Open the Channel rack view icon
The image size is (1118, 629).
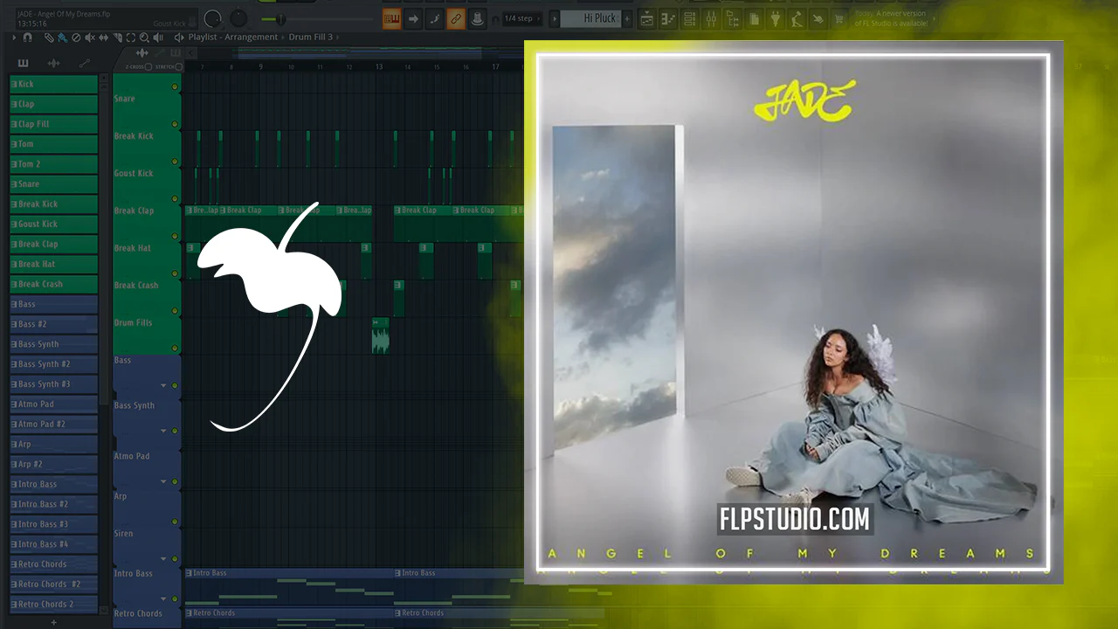coord(690,18)
